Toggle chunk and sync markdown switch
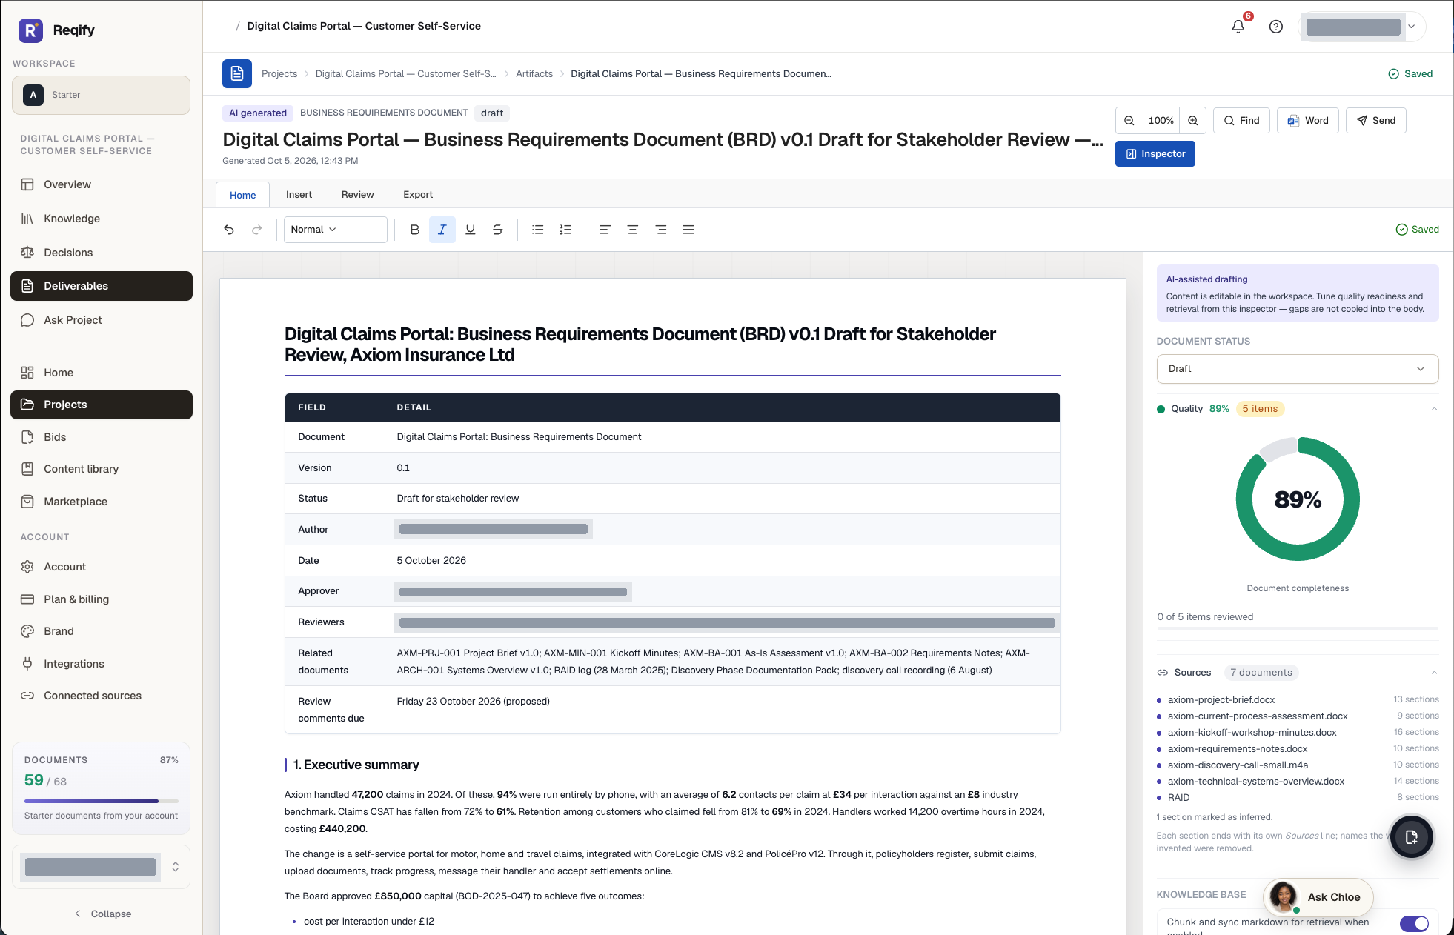This screenshot has height=935, width=1454. [x=1414, y=923]
